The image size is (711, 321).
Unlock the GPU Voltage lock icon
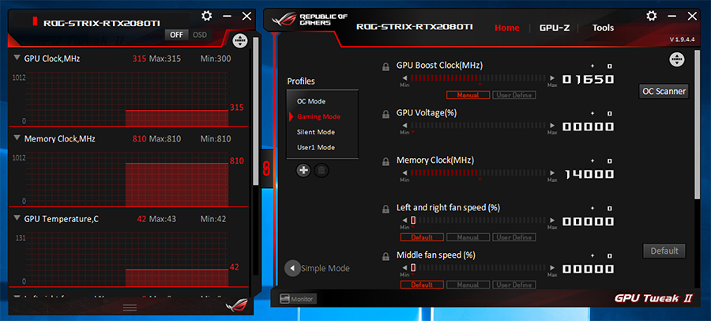(386, 114)
